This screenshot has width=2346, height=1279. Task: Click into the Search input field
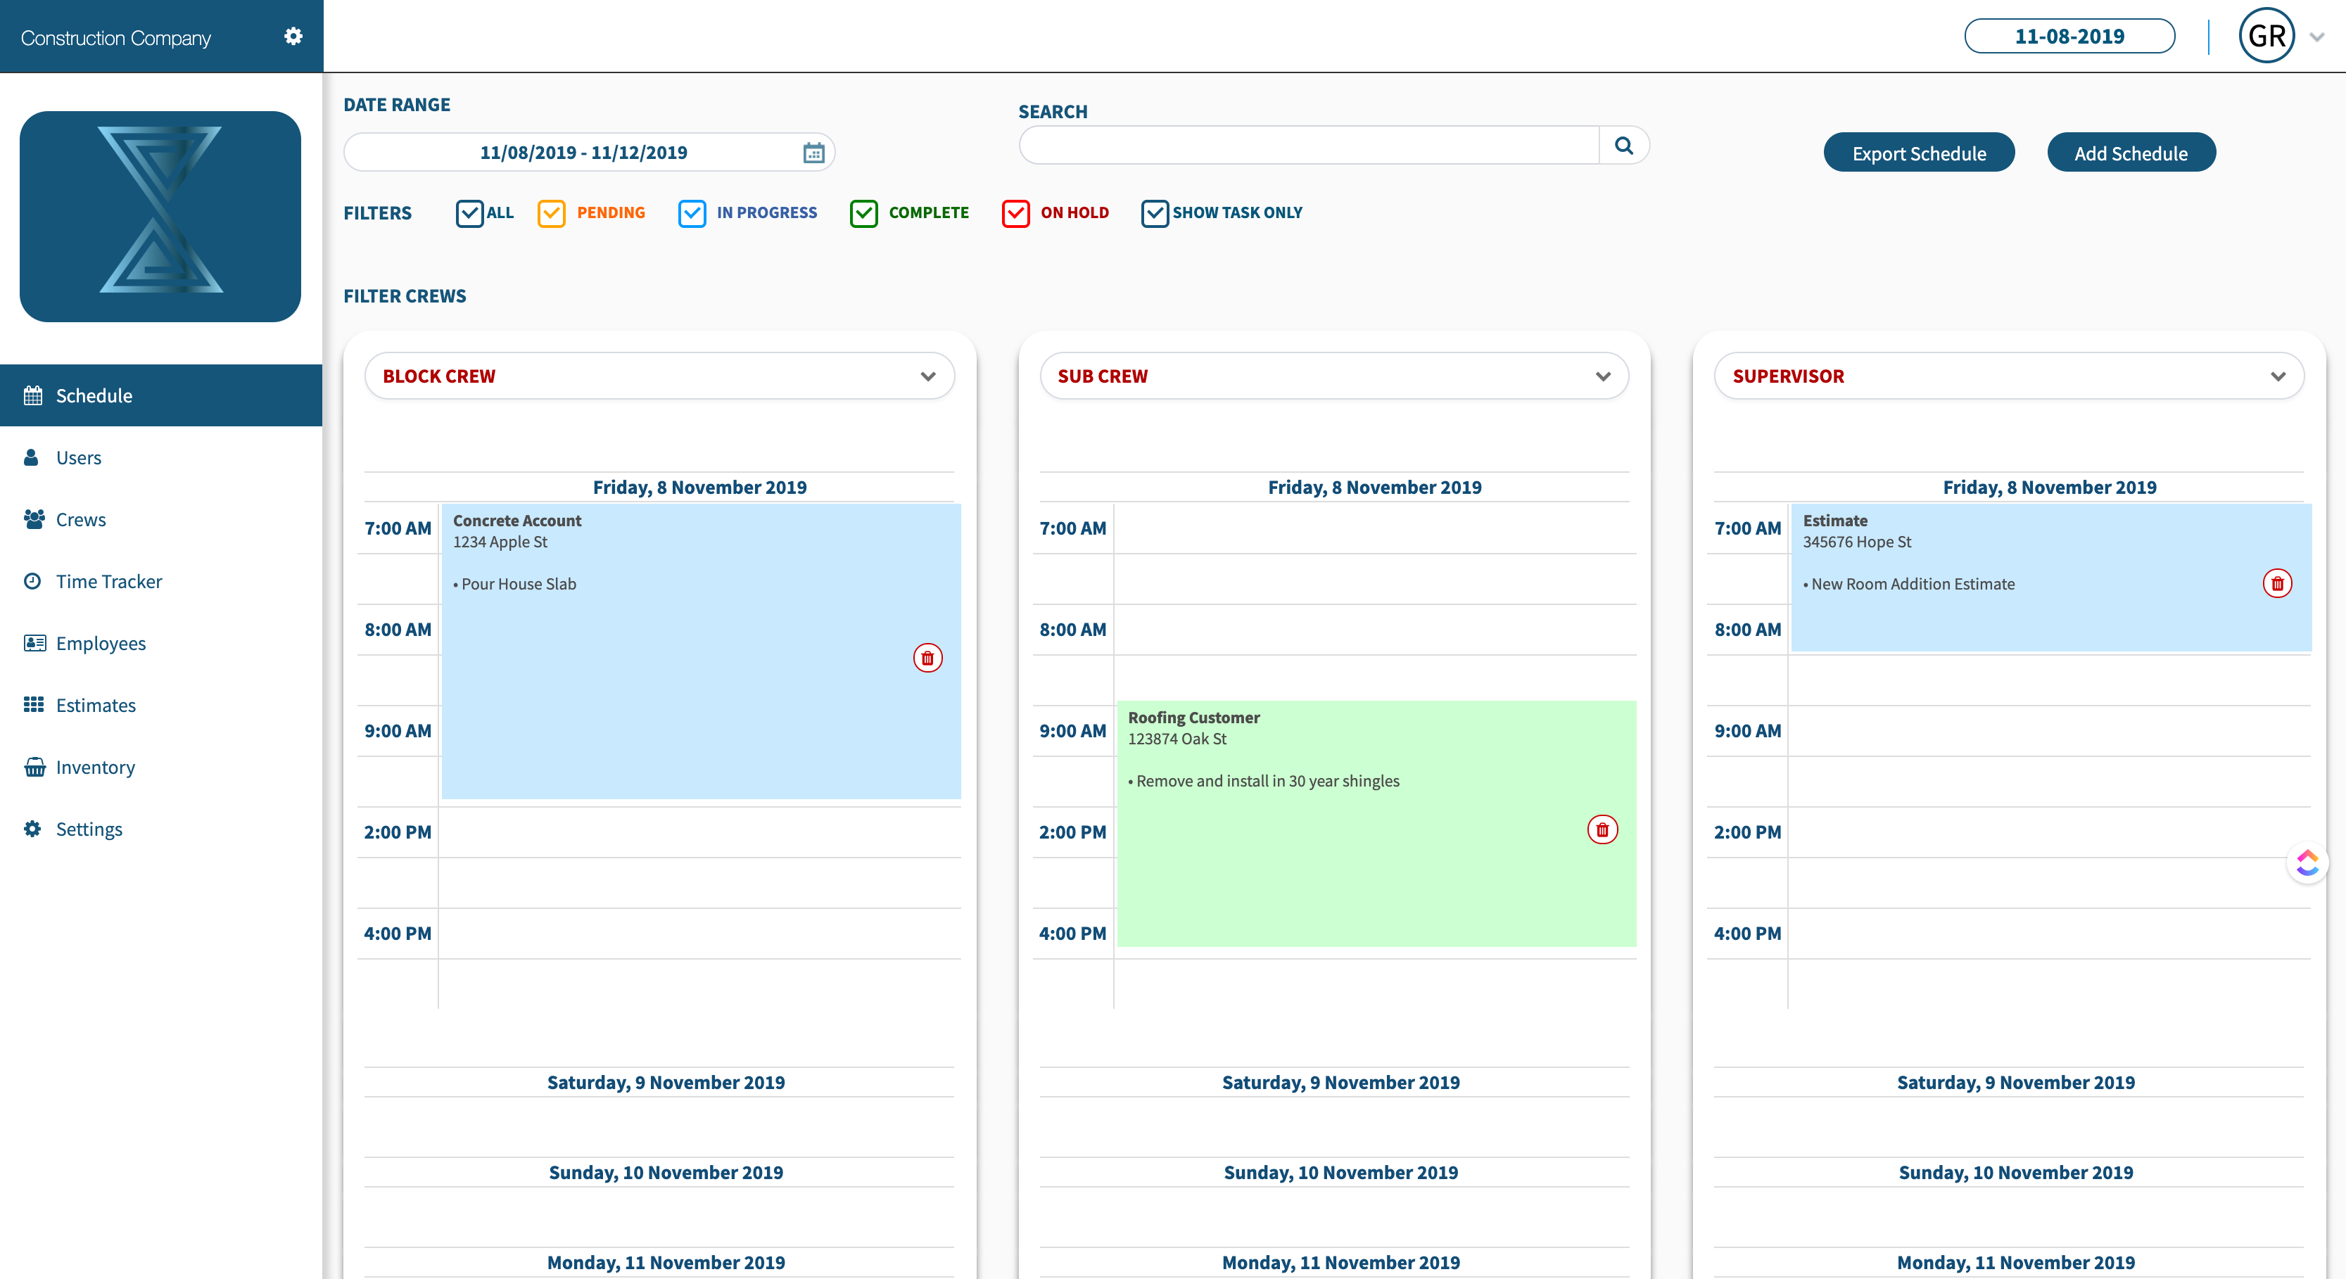[1308, 146]
